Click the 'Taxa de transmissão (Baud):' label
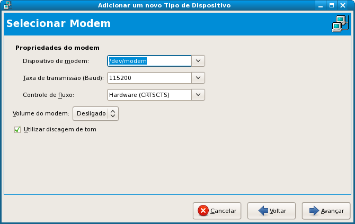Viewport: 355px width, 224px height. pos(63,78)
